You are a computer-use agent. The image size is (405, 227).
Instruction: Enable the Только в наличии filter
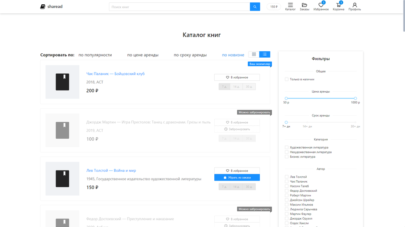[x=286, y=79]
